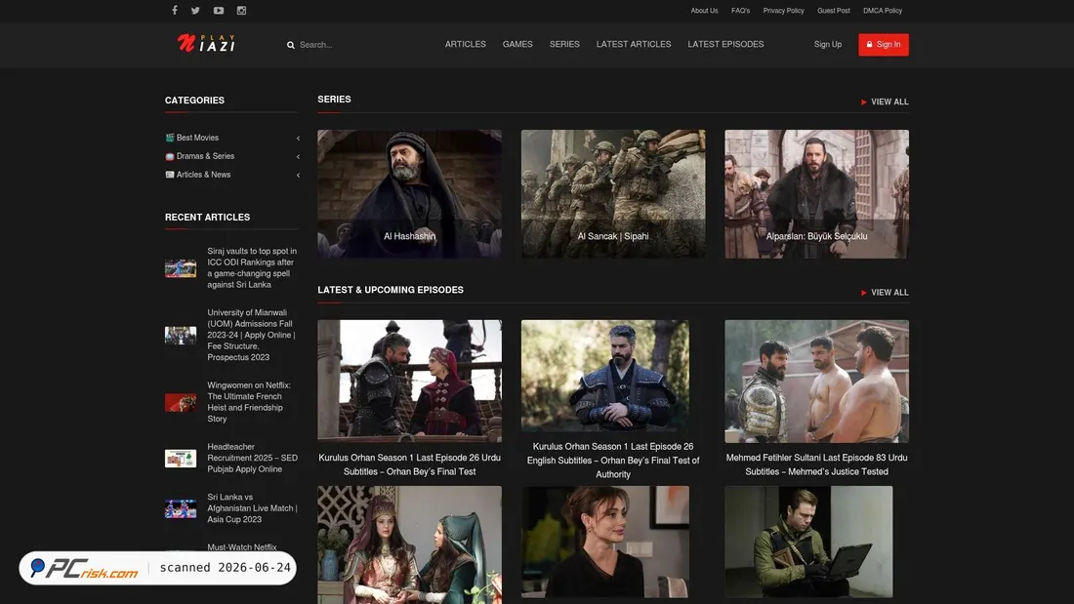
Task: Click the red Sign In button
Action: (x=884, y=45)
